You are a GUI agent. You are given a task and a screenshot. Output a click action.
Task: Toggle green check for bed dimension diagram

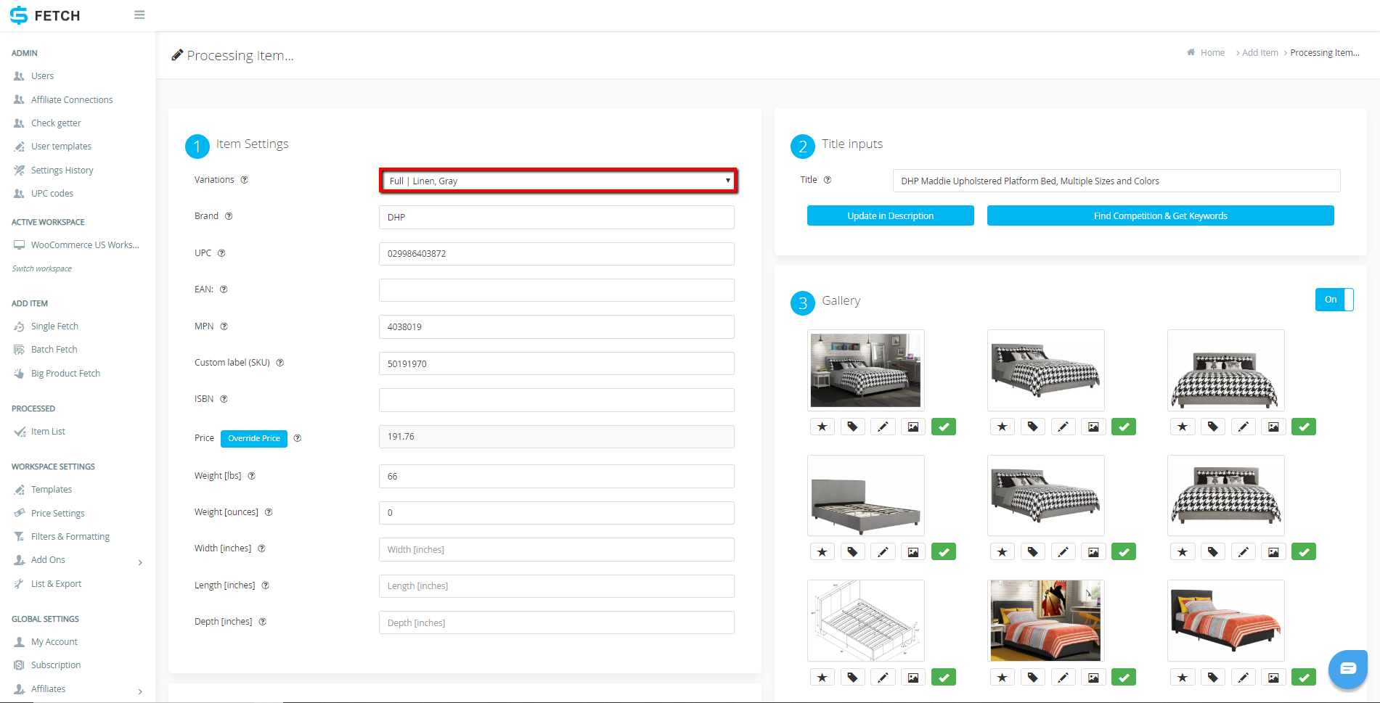point(944,678)
